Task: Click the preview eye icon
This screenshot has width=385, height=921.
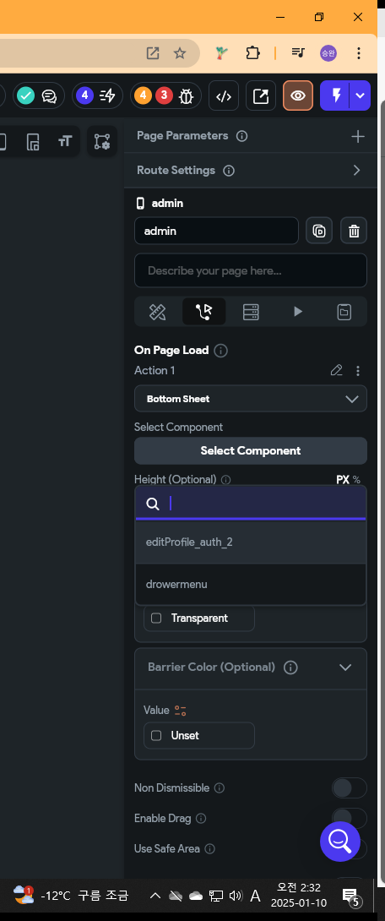Action: [298, 96]
